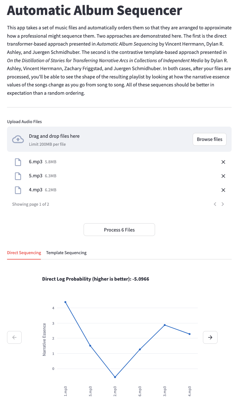Select the Direct Sequencing tab
Viewport: 238px width, 412px height.
point(24,253)
